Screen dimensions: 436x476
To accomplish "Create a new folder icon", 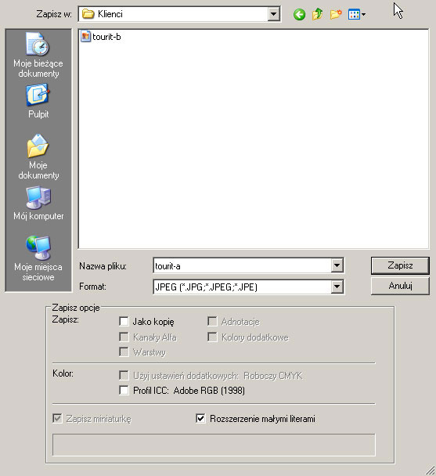I will 336,14.
